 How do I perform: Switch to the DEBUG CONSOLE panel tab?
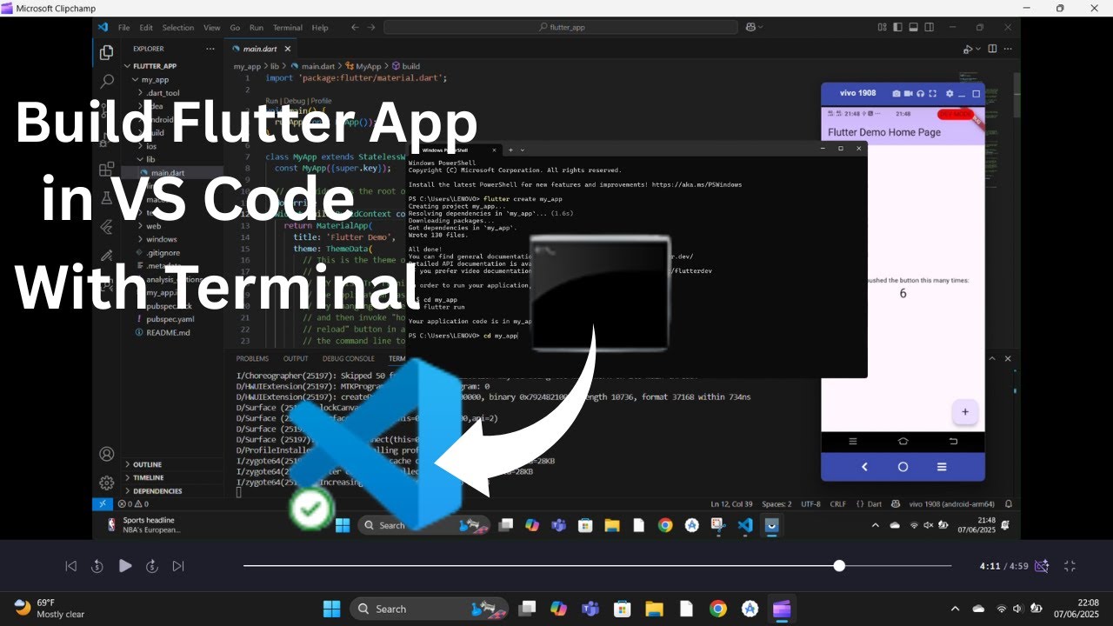349,358
